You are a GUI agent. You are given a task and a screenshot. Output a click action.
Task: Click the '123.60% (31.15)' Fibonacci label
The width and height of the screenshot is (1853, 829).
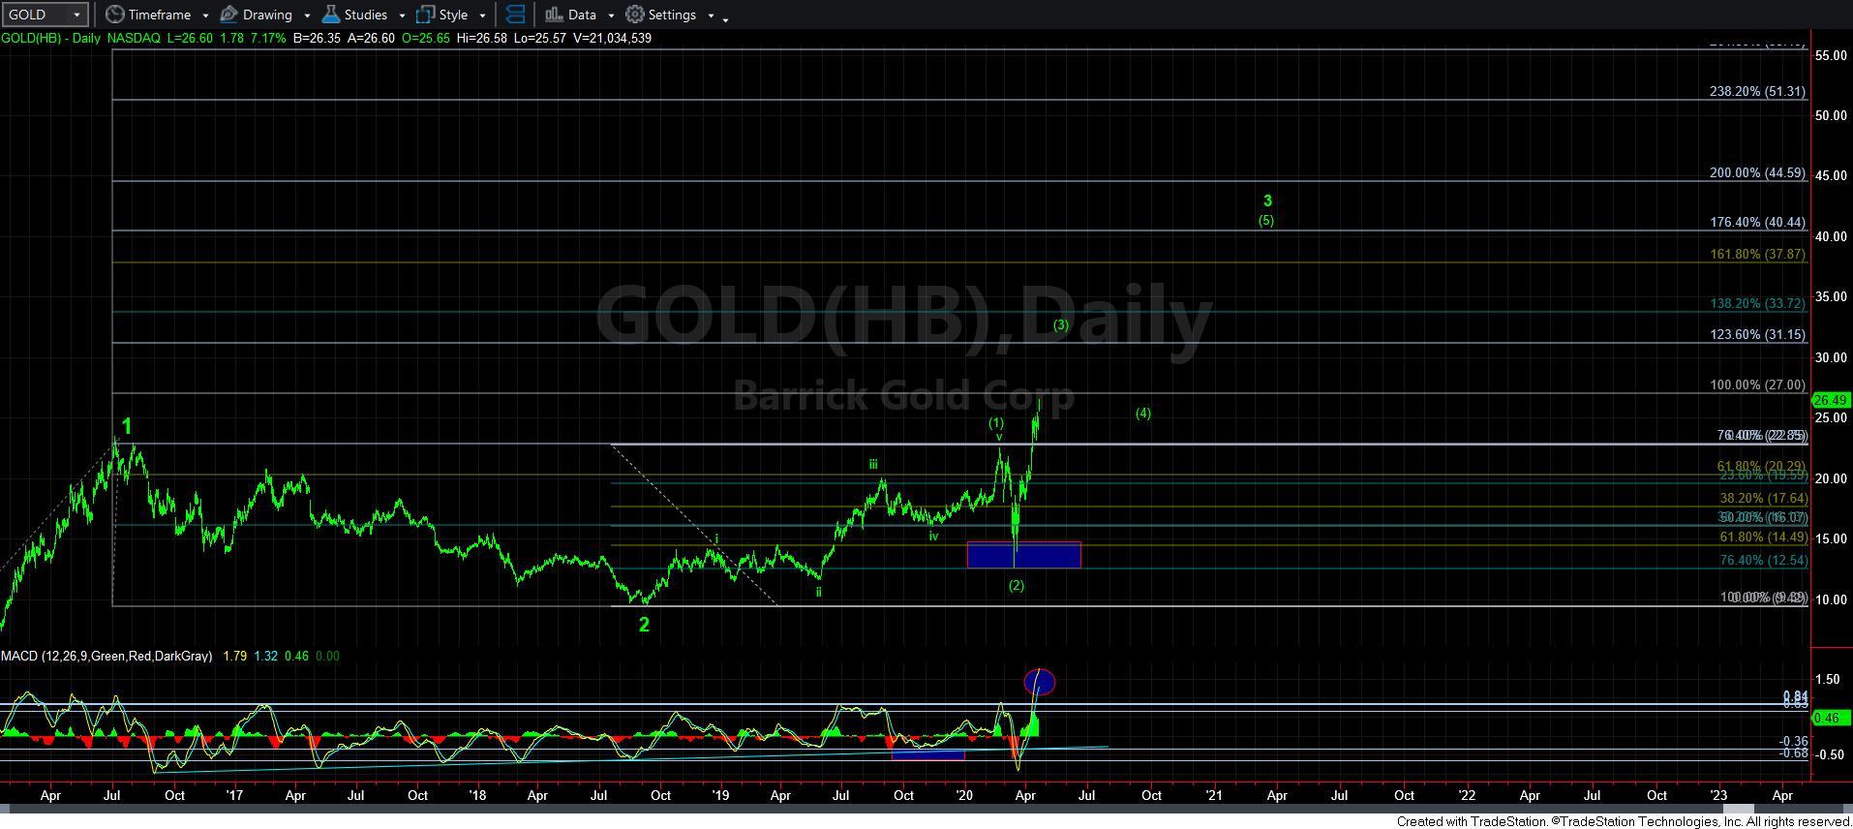pos(1757,335)
